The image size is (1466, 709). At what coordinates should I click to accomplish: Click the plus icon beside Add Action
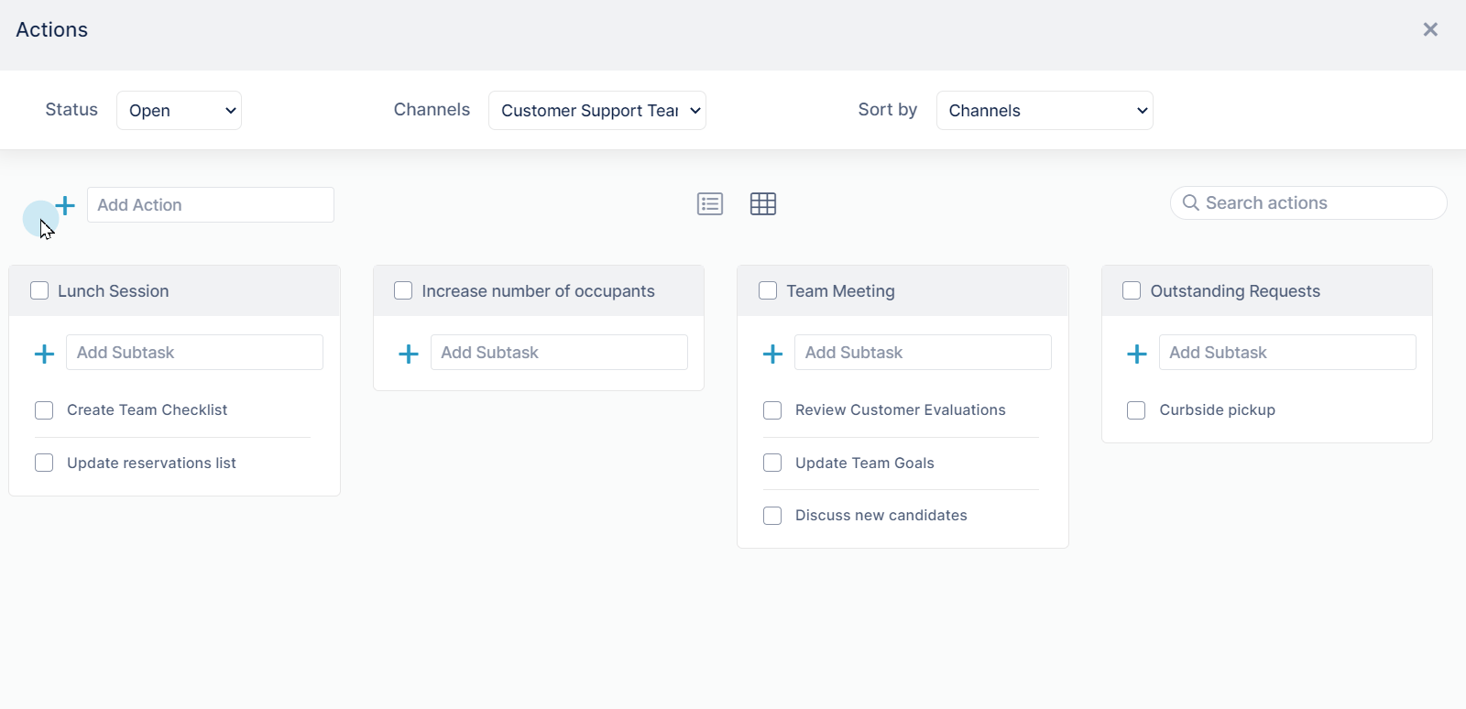tap(65, 205)
